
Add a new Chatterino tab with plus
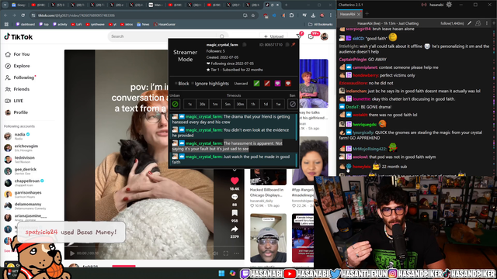point(367,14)
